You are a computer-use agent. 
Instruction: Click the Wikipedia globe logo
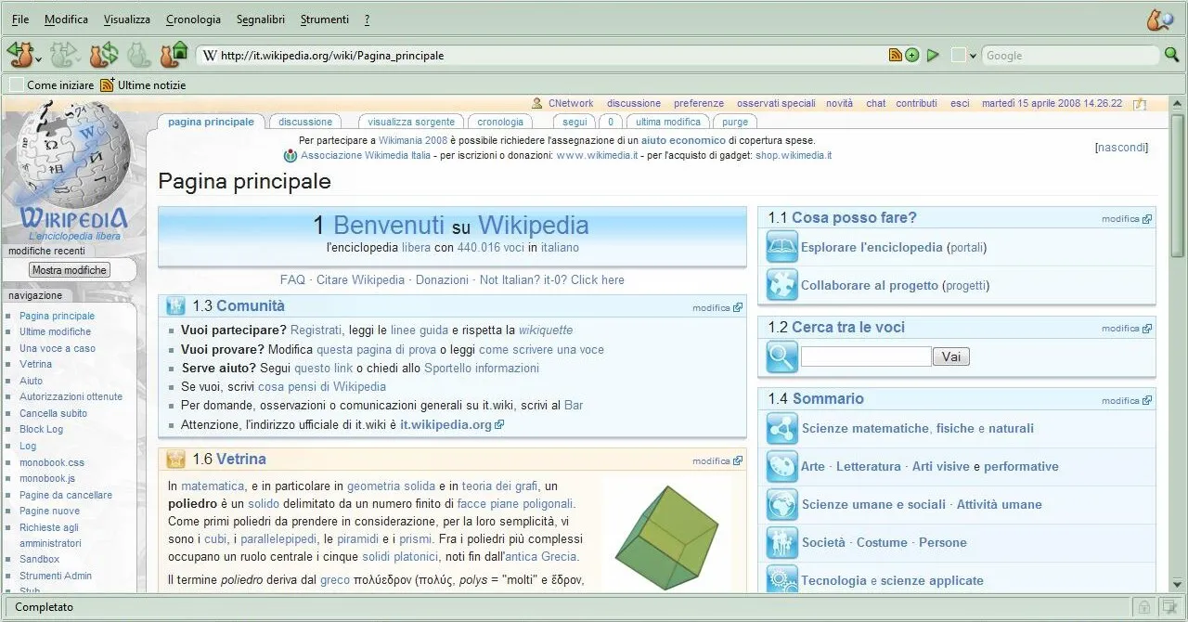pyautogui.click(x=74, y=154)
